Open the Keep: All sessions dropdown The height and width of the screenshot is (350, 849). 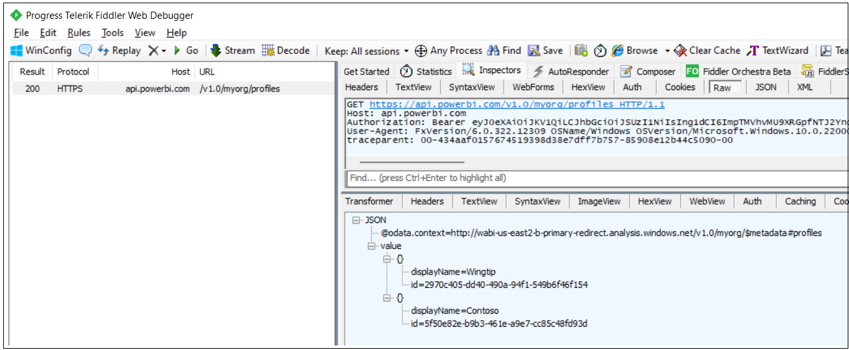pyautogui.click(x=367, y=51)
